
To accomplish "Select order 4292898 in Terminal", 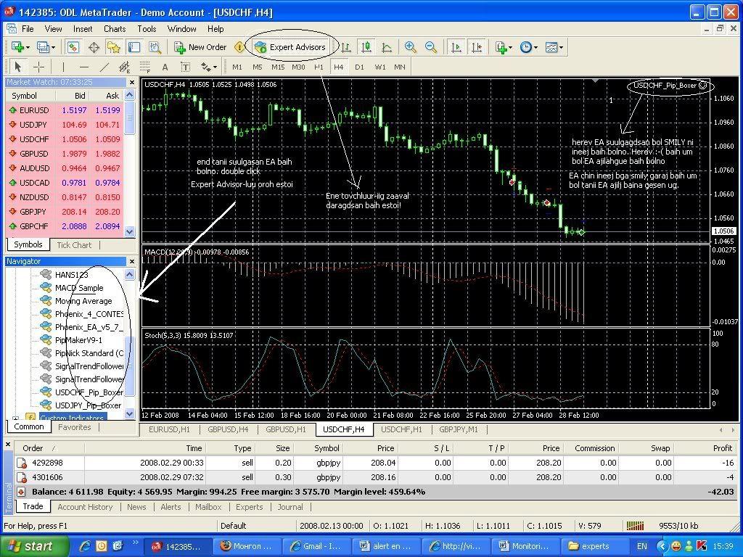I will (375, 463).
